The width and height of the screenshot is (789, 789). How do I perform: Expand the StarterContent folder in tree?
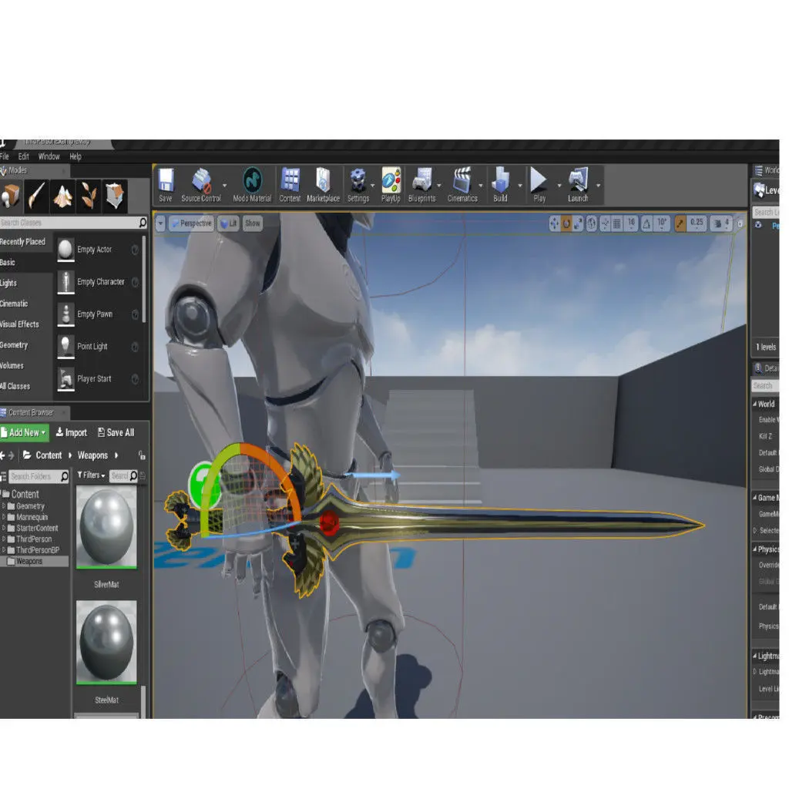pyautogui.click(x=4, y=529)
